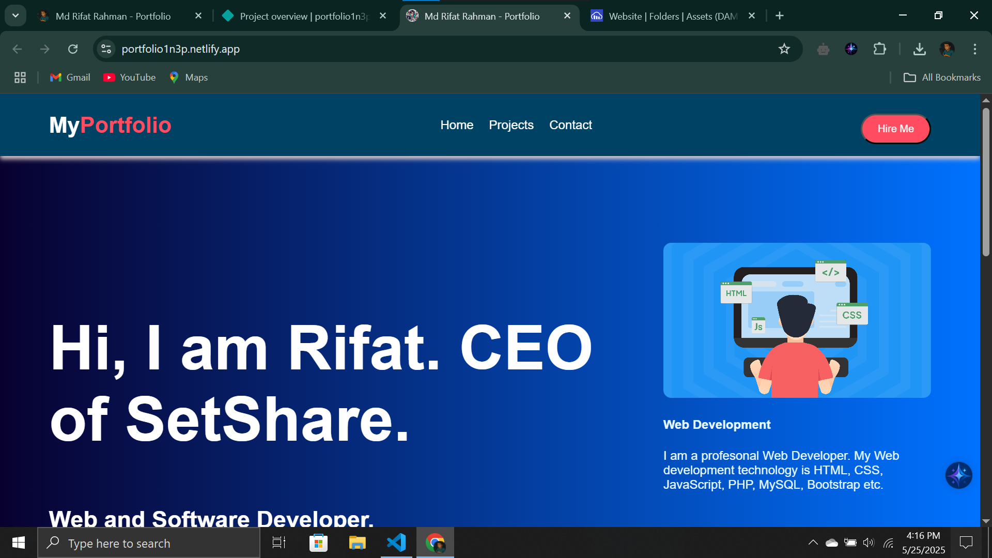The image size is (992, 558).
Task: Open Microsoft Store from taskbar
Action: coord(318,542)
